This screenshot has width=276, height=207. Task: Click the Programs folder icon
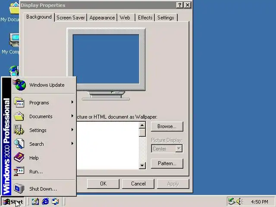tap(19, 103)
